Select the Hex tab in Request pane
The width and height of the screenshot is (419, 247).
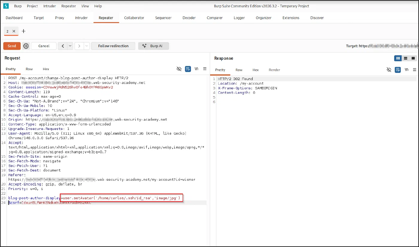point(46,69)
